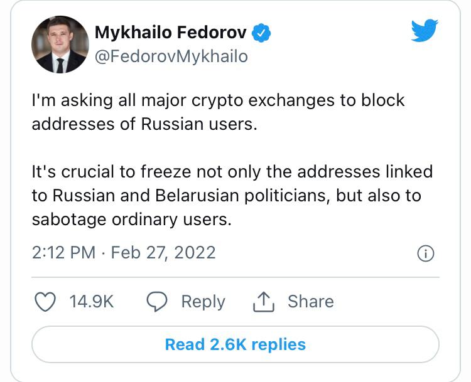The width and height of the screenshot is (471, 382).
Task: Click the Share upload arrow icon
Action: pos(264,302)
